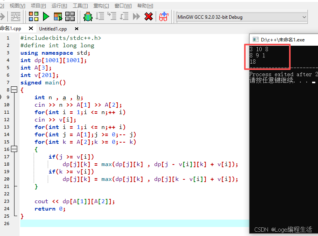
Task: Start debugging with the green bug icon
Action: [x=88, y=16]
